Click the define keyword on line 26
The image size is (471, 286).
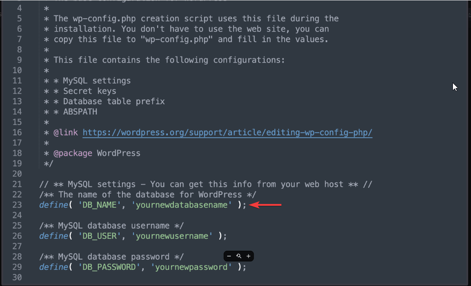coord(53,236)
